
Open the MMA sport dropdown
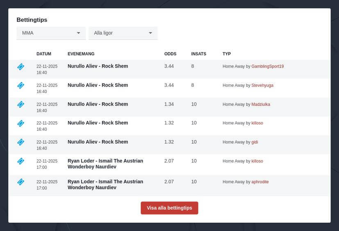[x=51, y=33]
